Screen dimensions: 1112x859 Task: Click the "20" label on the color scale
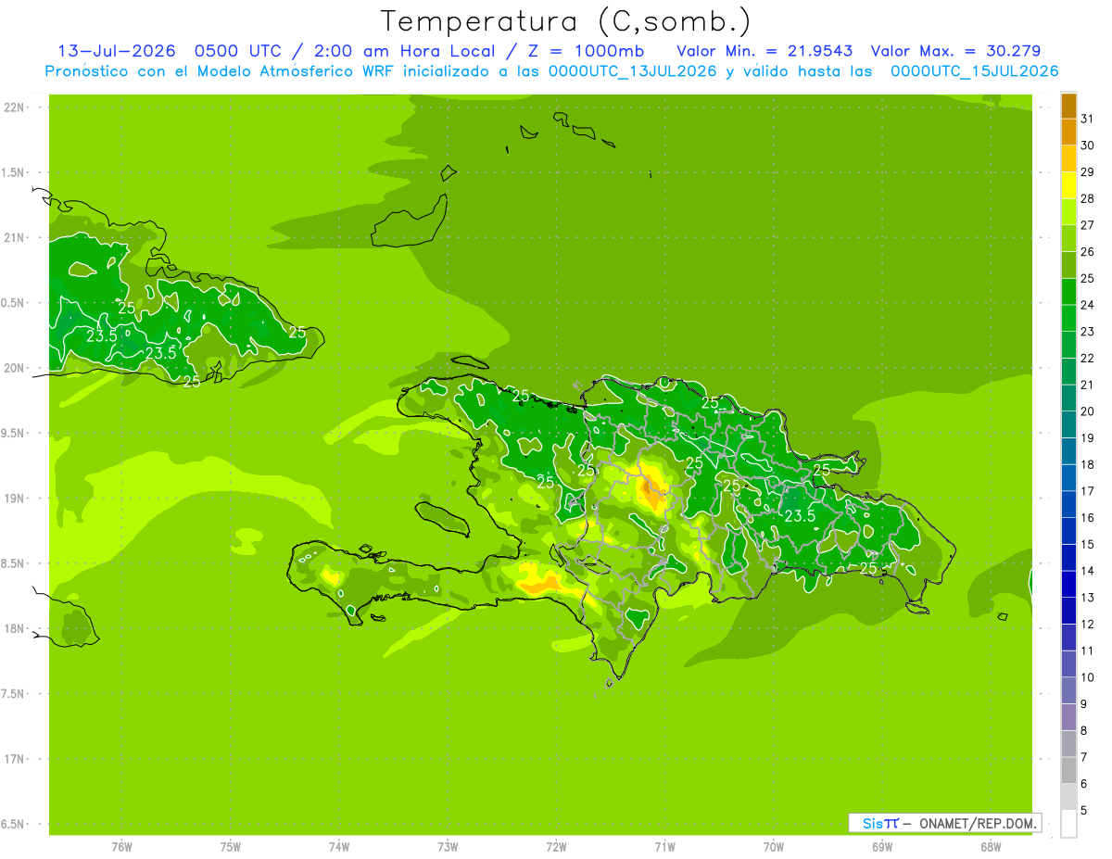pos(1087,411)
